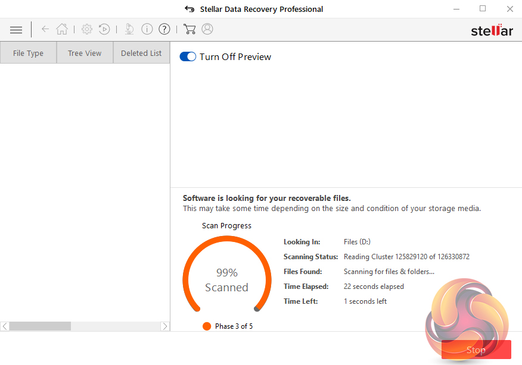Image resolution: width=522 pixels, height=365 pixels.
Task: Switch to the Deleted List tab
Action: [x=141, y=53]
